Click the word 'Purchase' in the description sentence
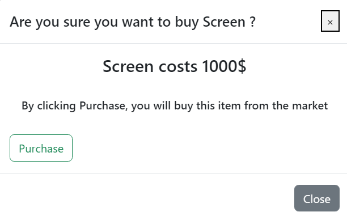Image resolution: width=347 pixels, height=216 pixels. coord(103,105)
